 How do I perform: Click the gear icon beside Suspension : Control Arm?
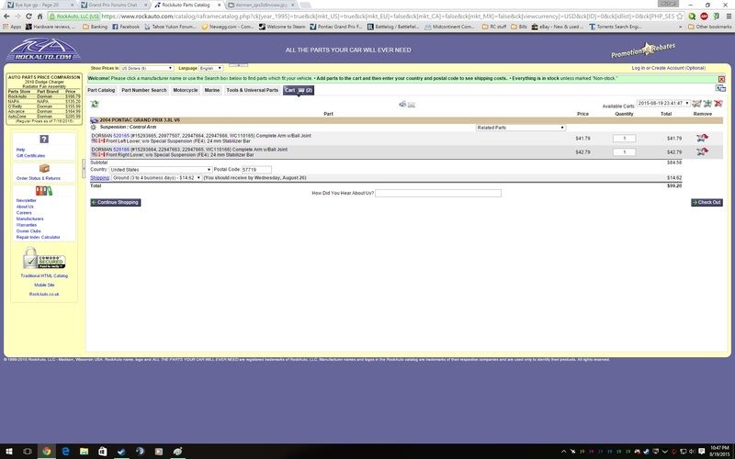pos(94,128)
